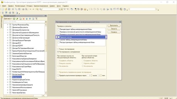Expand the ДоходыНДФЛ tree node
177x99 pixels.
point(8,46)
